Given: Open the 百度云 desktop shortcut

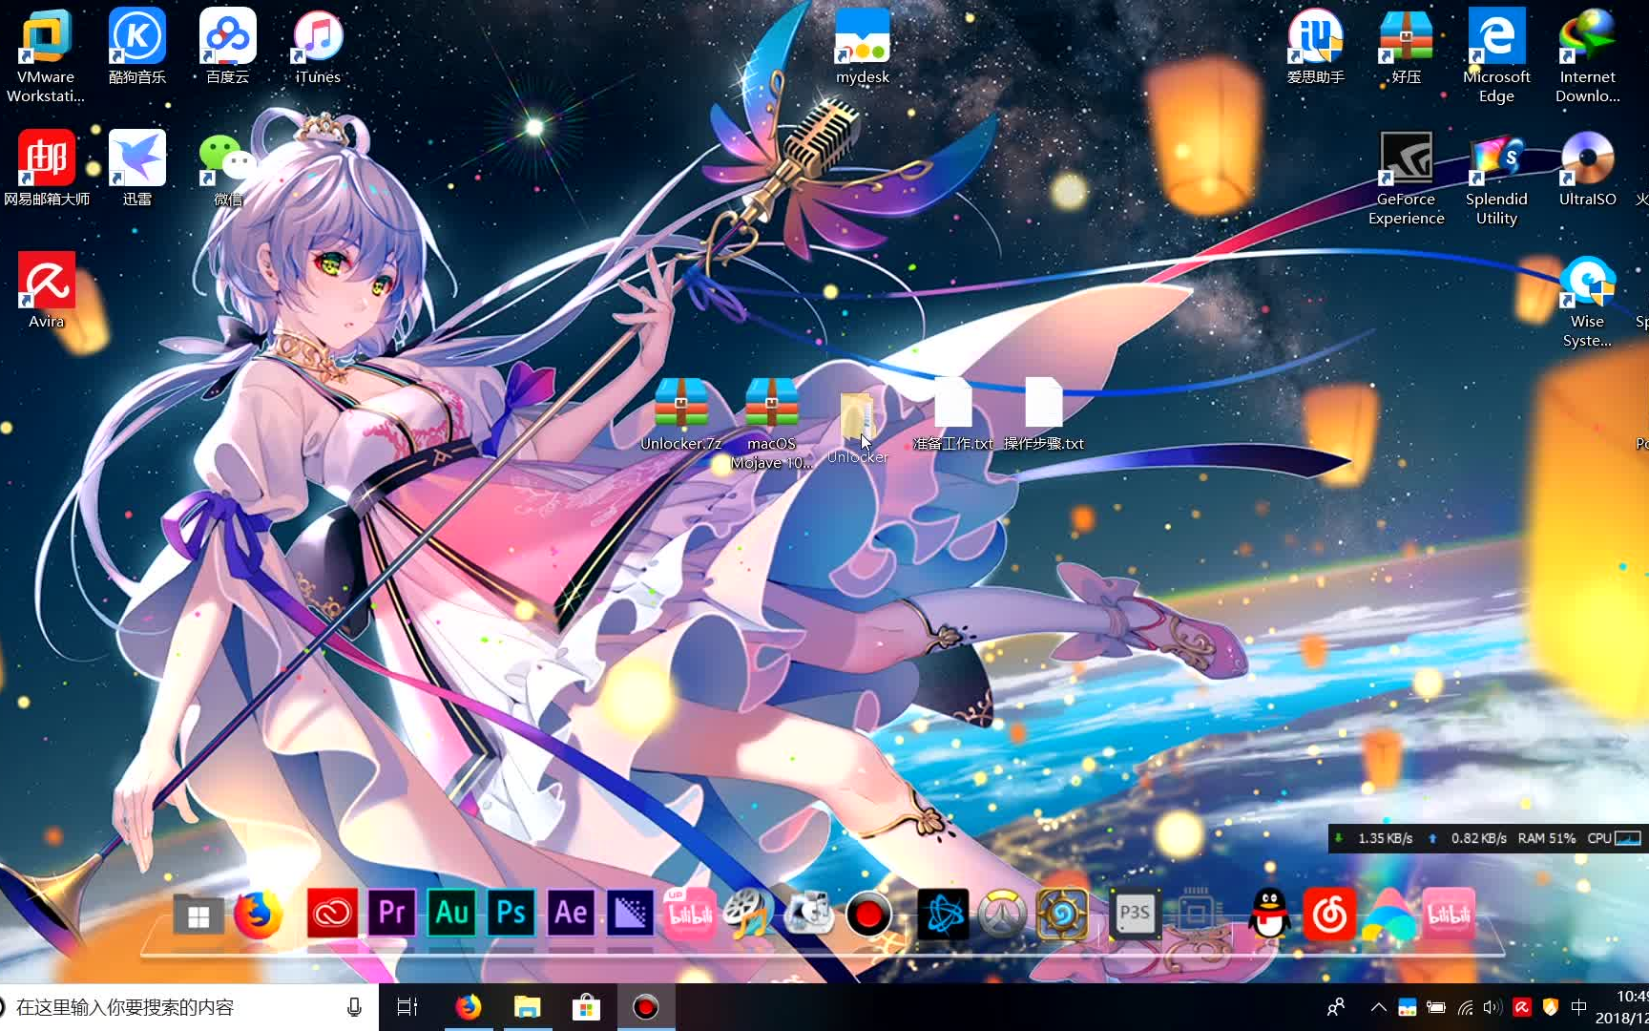Looking at the screenshot, I should tap(227, 46).
